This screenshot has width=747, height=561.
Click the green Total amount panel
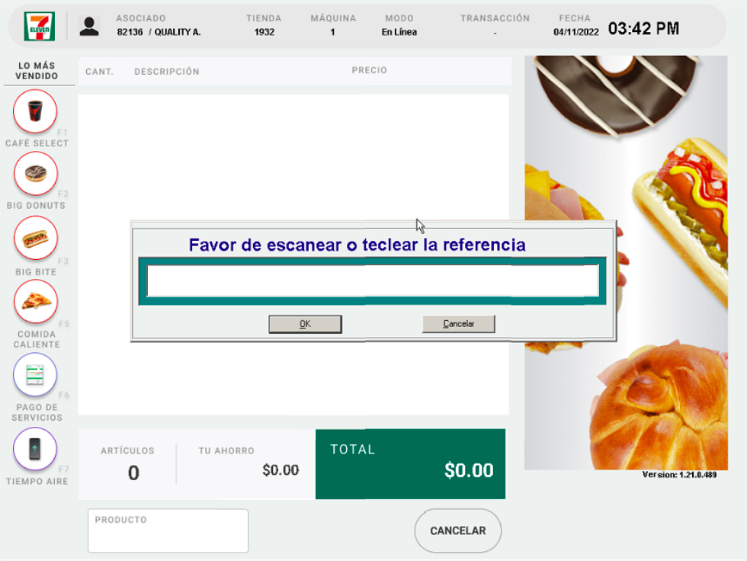coord(410,464)
